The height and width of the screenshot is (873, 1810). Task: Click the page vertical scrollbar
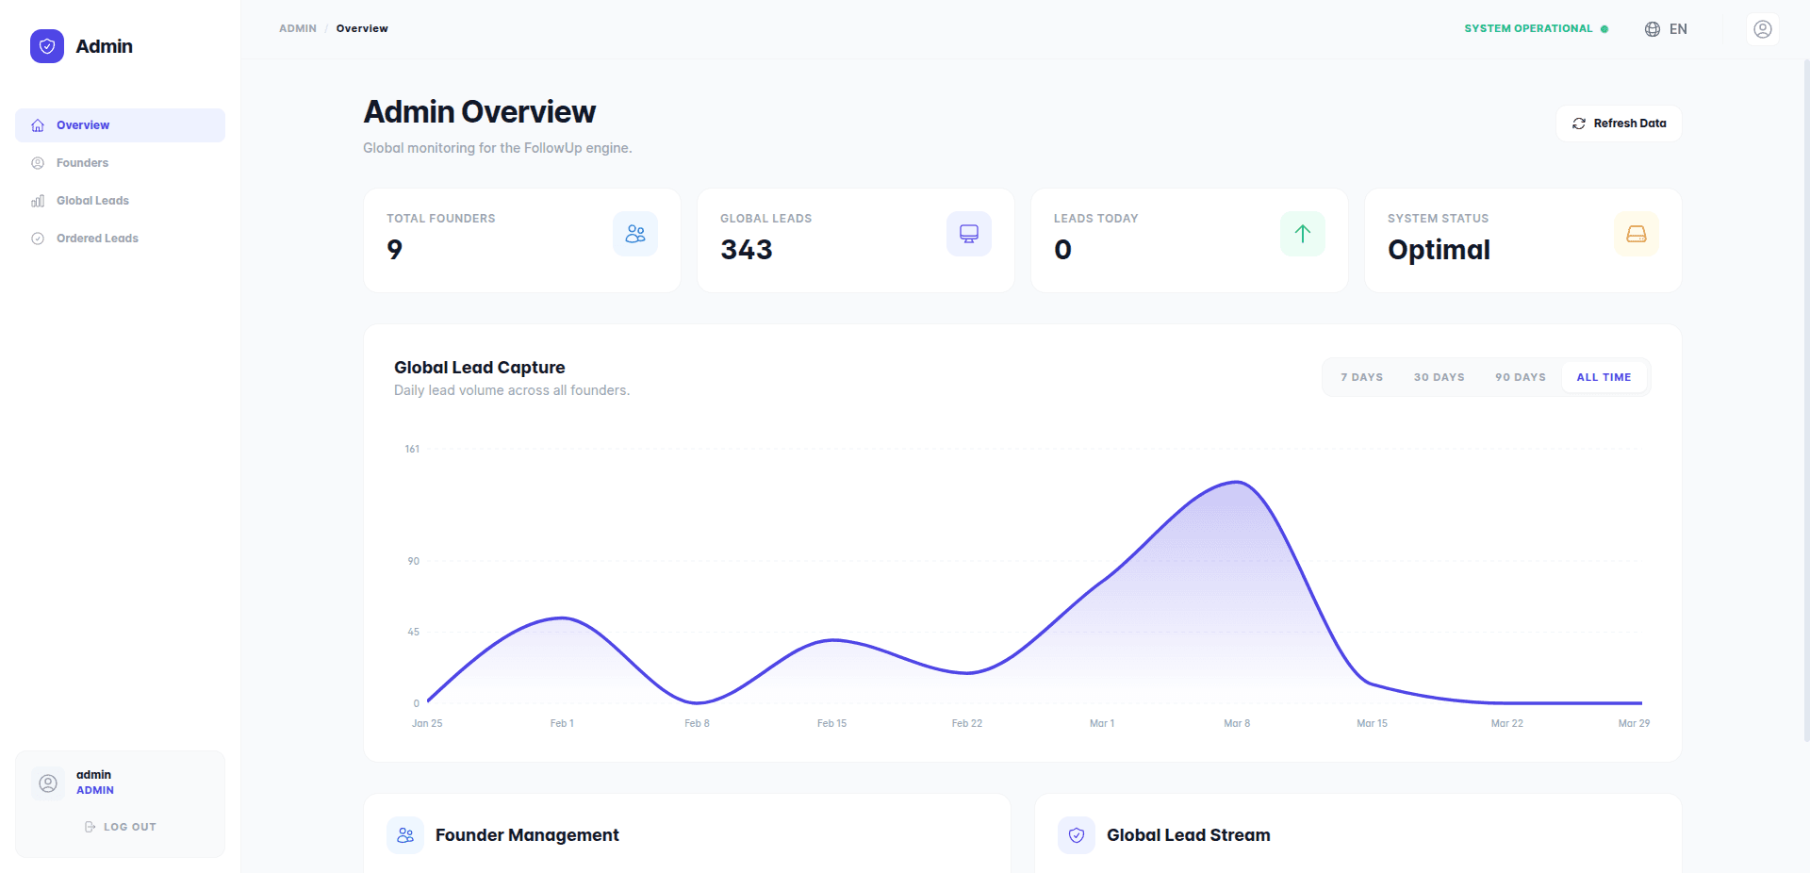tap(1806, 400)
